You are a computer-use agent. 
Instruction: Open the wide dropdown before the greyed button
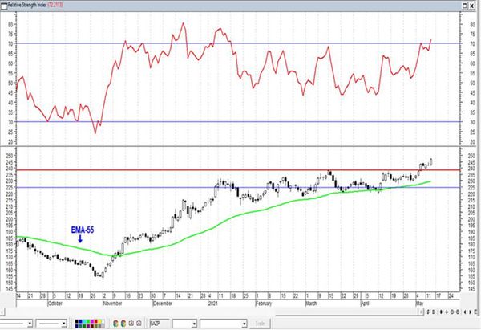(245, 324)
